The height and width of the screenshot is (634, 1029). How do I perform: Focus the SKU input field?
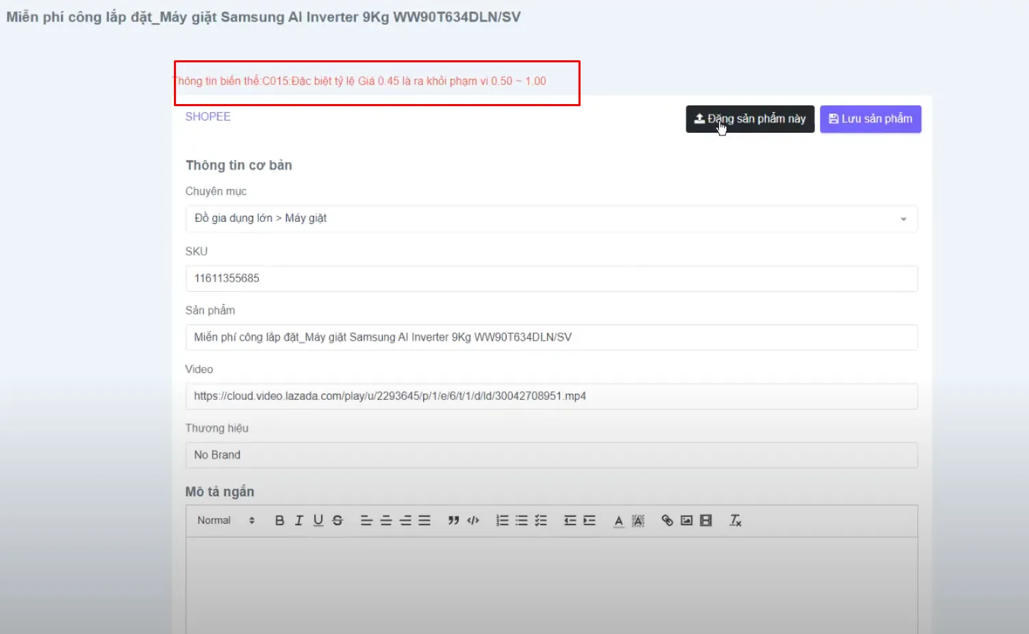point(551,279)
